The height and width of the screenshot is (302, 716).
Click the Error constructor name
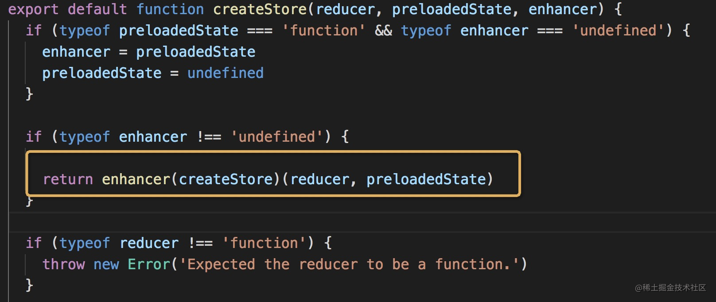click(x=149, y=264)
